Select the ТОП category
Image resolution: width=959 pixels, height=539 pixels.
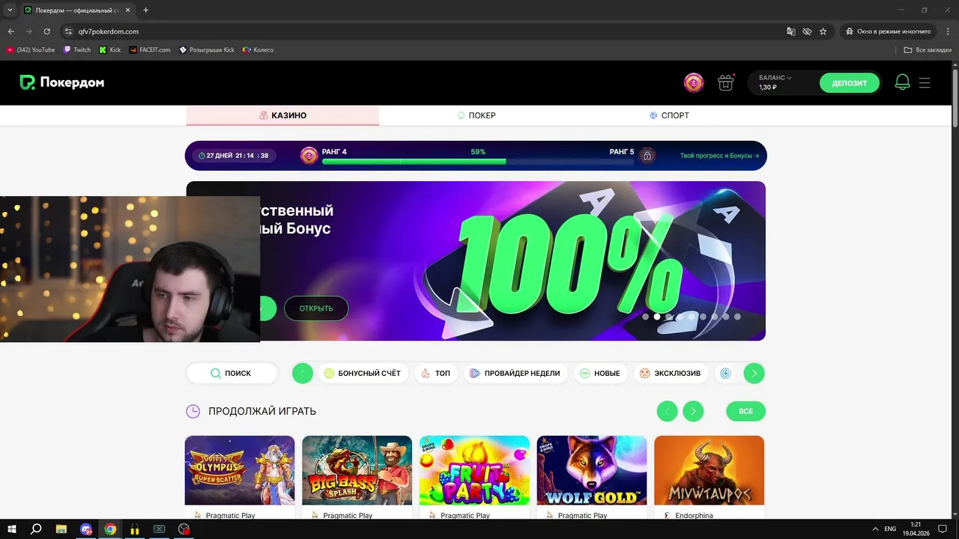coord(435,373)
